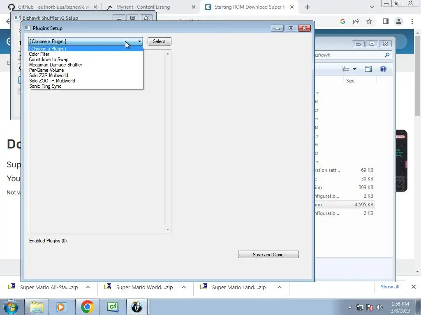Select the 4,595 KB file row
Screen dimensions: 421x315
tap(345, 205)
